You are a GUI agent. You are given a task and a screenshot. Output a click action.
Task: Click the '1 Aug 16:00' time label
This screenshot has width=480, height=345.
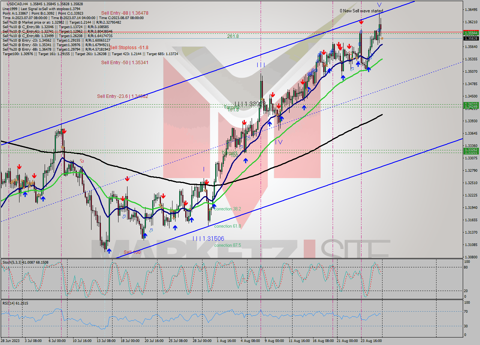coord(226,341)
